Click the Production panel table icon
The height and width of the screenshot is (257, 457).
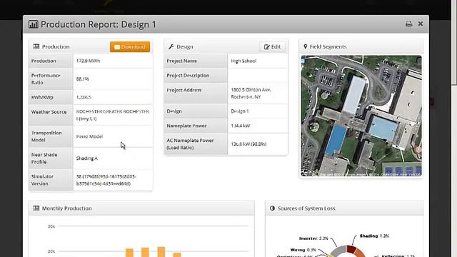coord(36,46)
